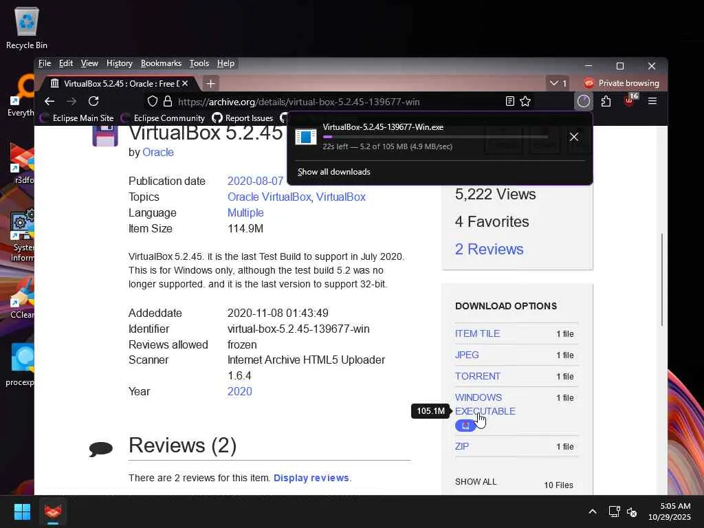The height and width of the screenshot is (528, 704).
Task: Open the downloads progress toolbar icon
Action: [x=583, y=102]
